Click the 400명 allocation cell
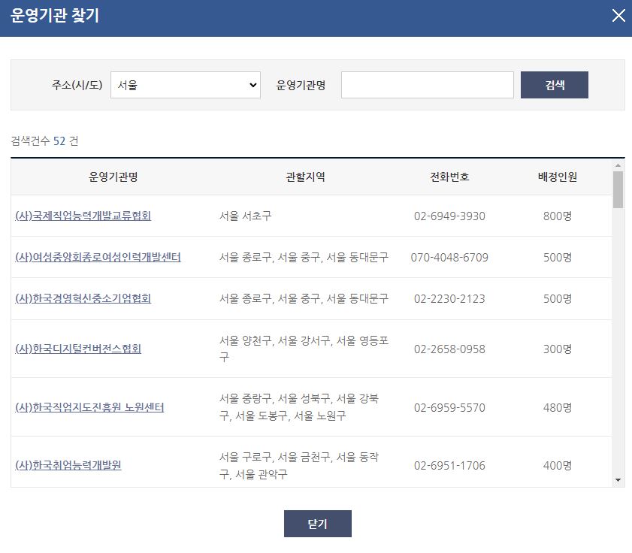This screenshot has width=632, height=553. (558, 466)
